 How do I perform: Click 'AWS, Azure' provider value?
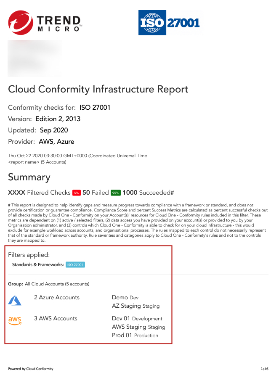(56, 142)
